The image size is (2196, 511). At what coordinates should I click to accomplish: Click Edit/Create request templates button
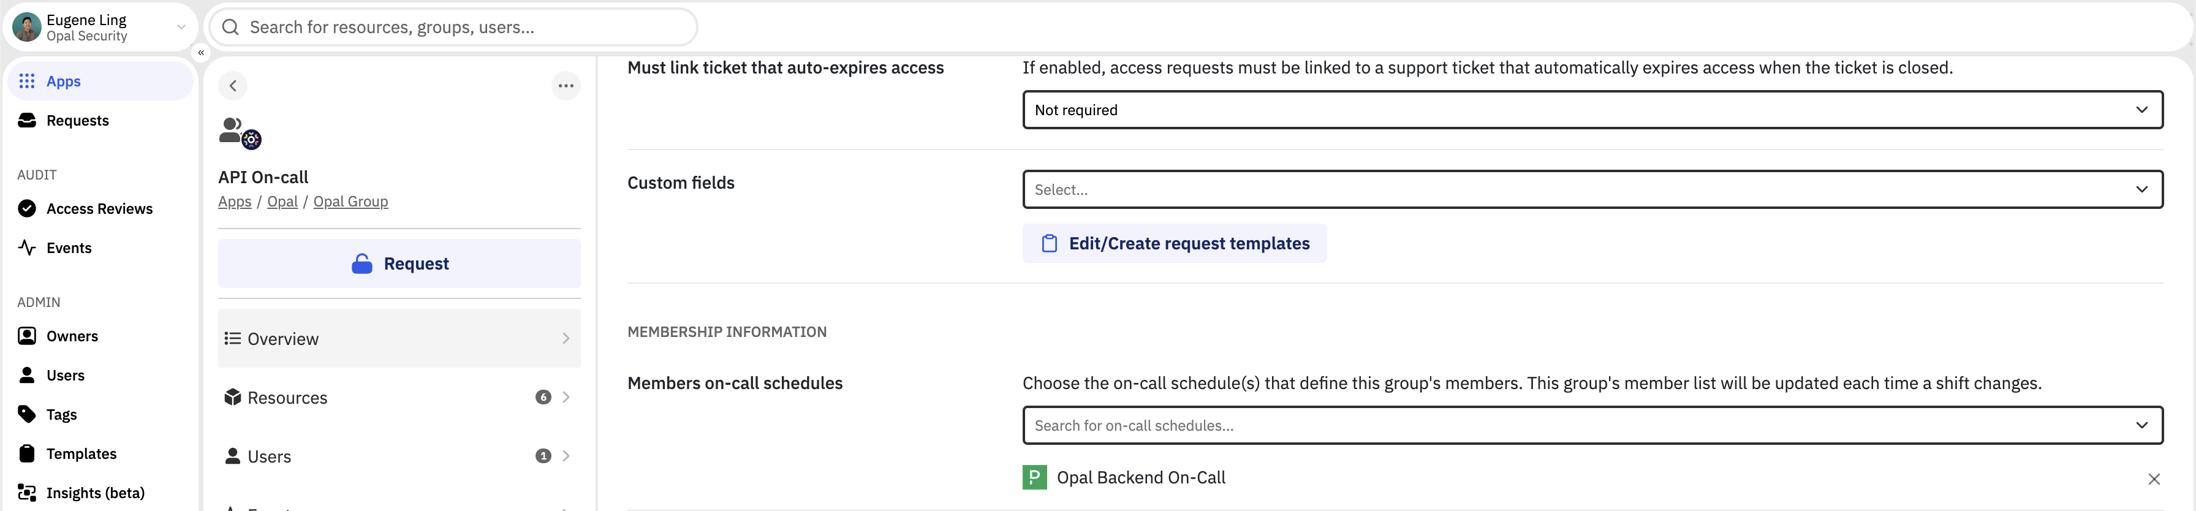1174,243
